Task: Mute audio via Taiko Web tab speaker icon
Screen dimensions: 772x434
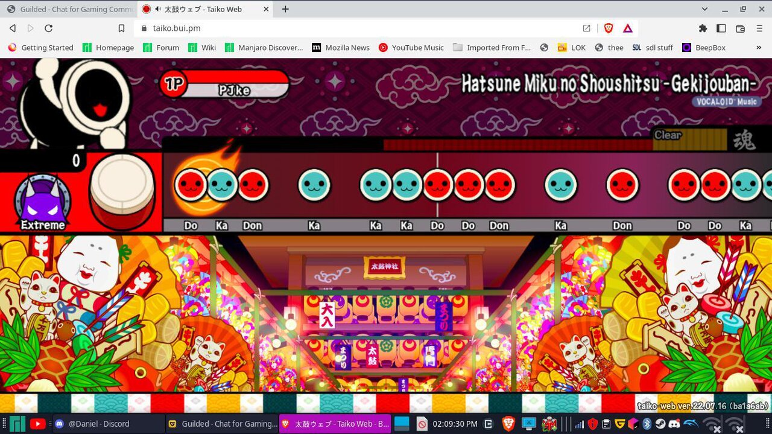Action: pyautogui.click(x=158, y=9)
